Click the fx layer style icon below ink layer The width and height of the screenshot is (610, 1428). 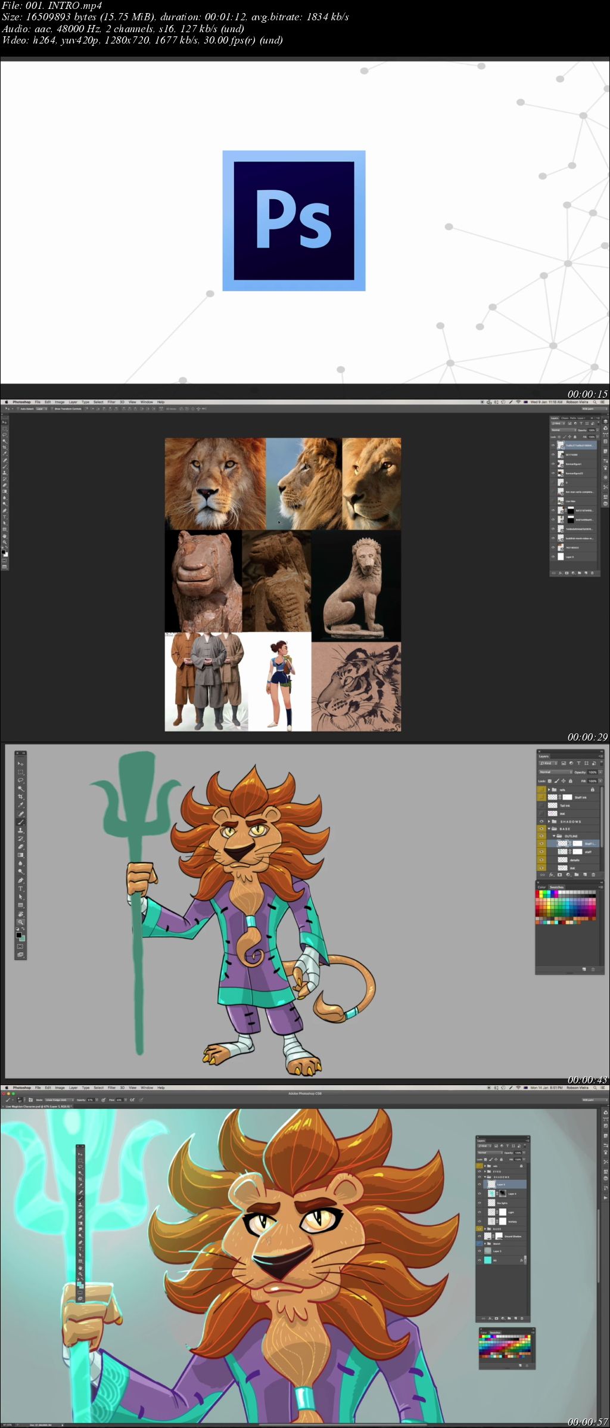552,875
